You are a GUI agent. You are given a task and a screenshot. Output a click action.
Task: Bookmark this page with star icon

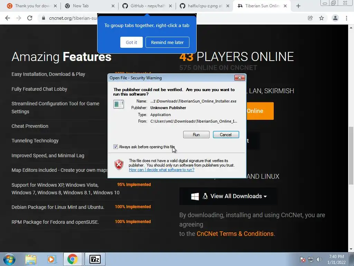(322, 18)
